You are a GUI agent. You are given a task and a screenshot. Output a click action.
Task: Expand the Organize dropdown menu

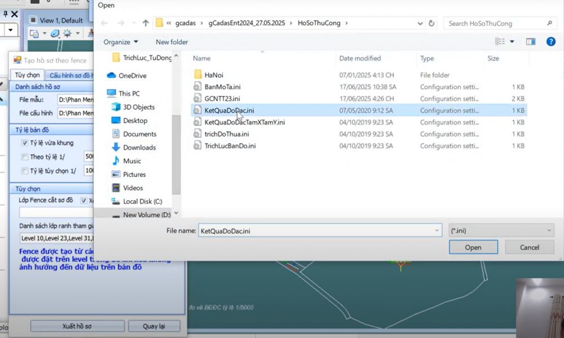point(121,42)
